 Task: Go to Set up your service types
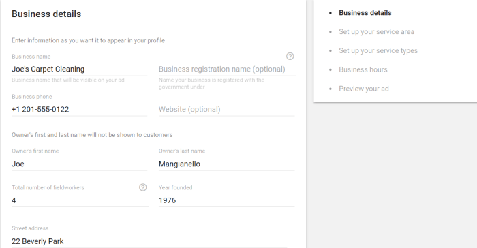click(x=378, y=51)
